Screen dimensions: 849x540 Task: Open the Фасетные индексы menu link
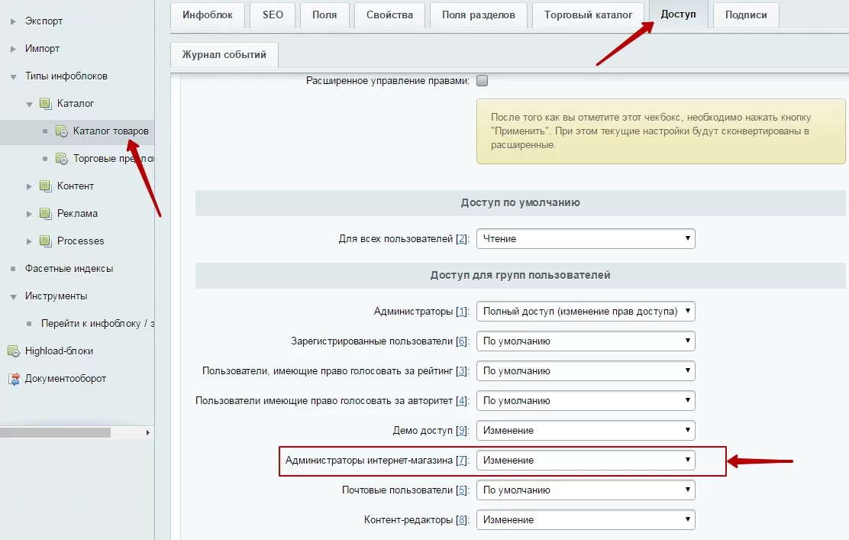[69, 269]
